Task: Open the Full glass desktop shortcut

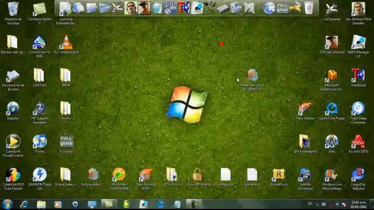Action: [66, 144]
